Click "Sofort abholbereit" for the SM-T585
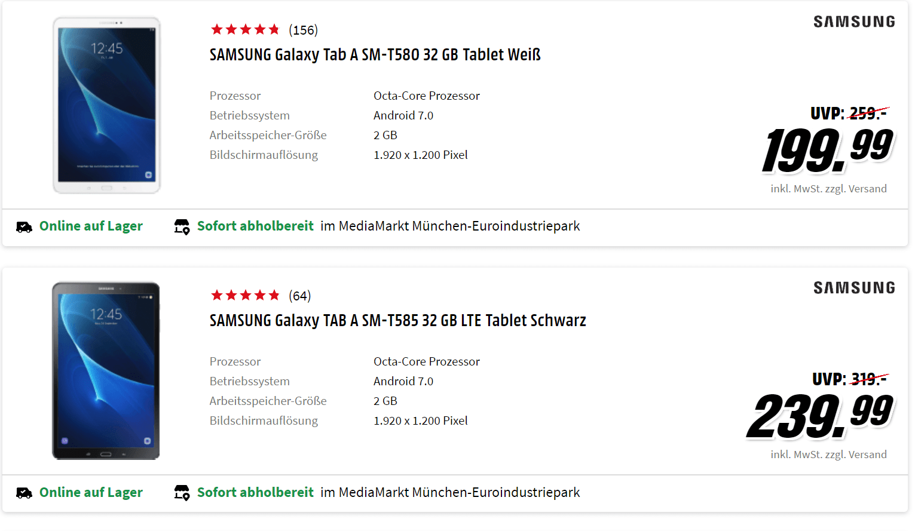Viewport: 915px width, 531px height. click(255, 493)
